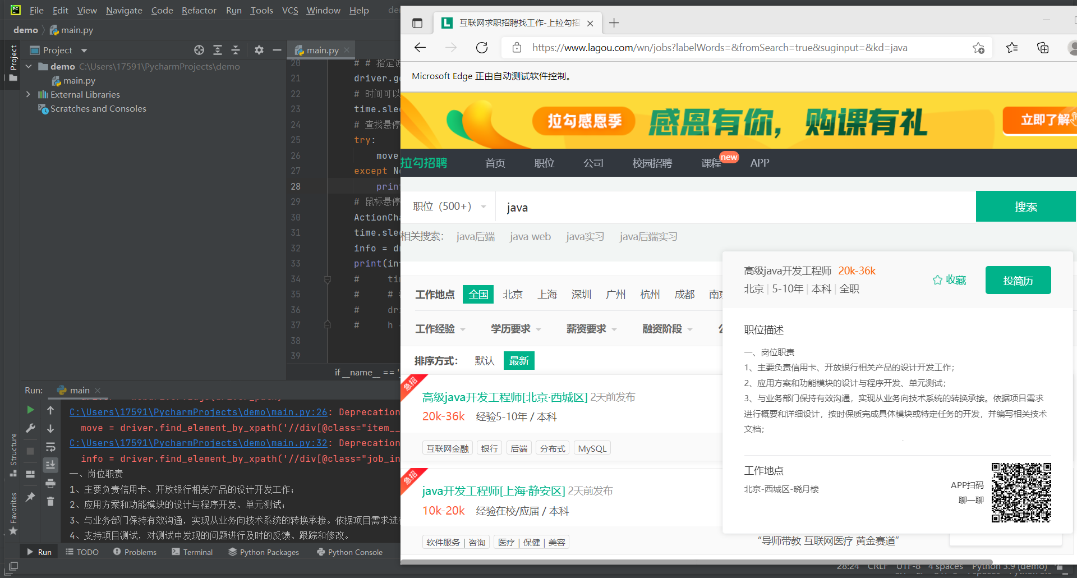Open run configuration wrench icon

[31, 428]
